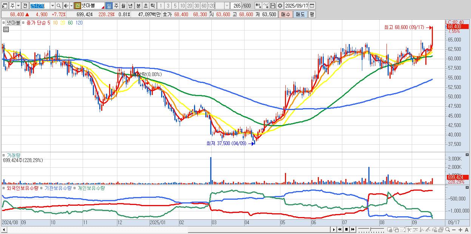The image size is (471, 234).
Task: Switch to 주 weekly chart period
Action: pos(116,6)
